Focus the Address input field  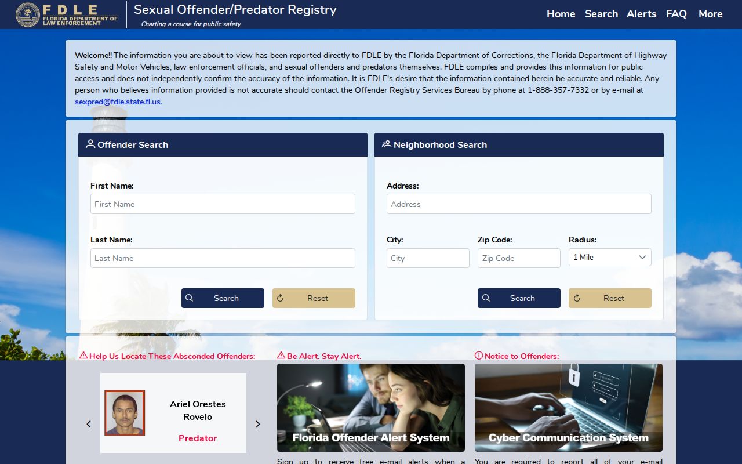[x=519, y=204]
